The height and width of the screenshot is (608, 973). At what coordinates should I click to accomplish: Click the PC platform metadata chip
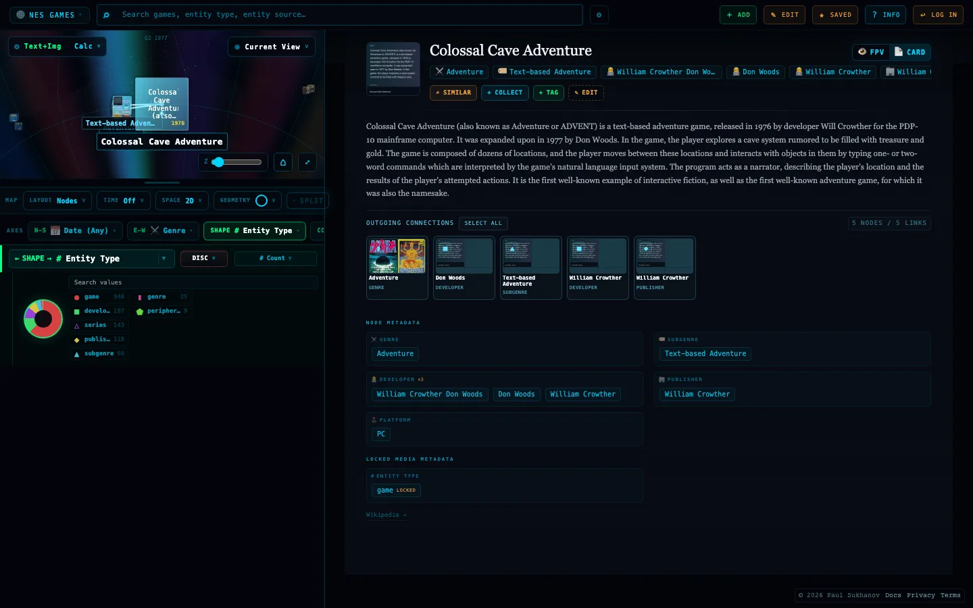(x=381, y=434)
